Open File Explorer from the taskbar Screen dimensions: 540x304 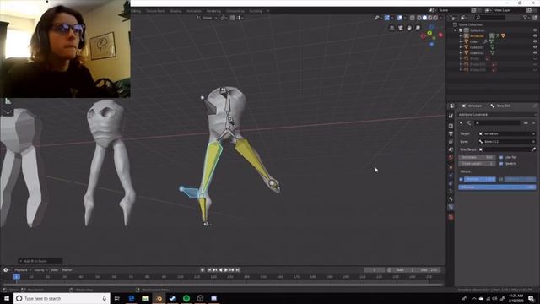[145, 298]
